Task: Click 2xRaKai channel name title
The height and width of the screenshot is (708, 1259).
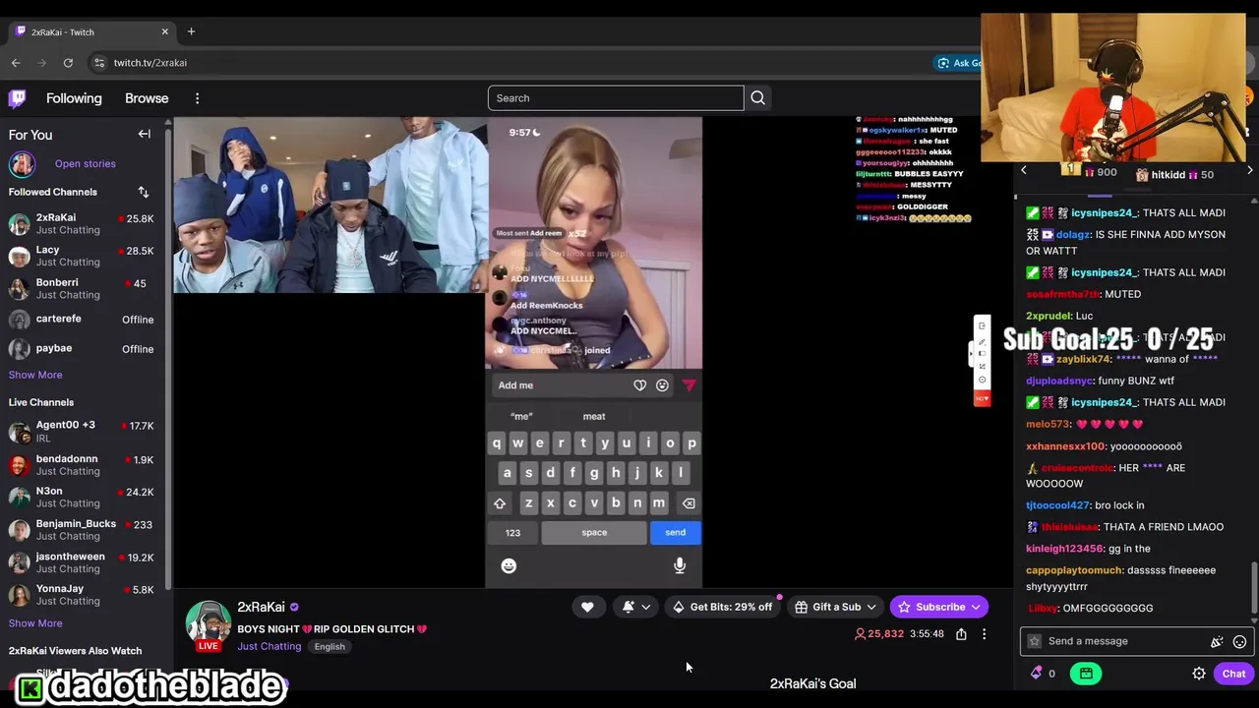Action: coord(261,607)
